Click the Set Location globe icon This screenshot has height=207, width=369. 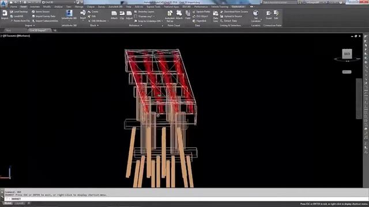(256, 13)
